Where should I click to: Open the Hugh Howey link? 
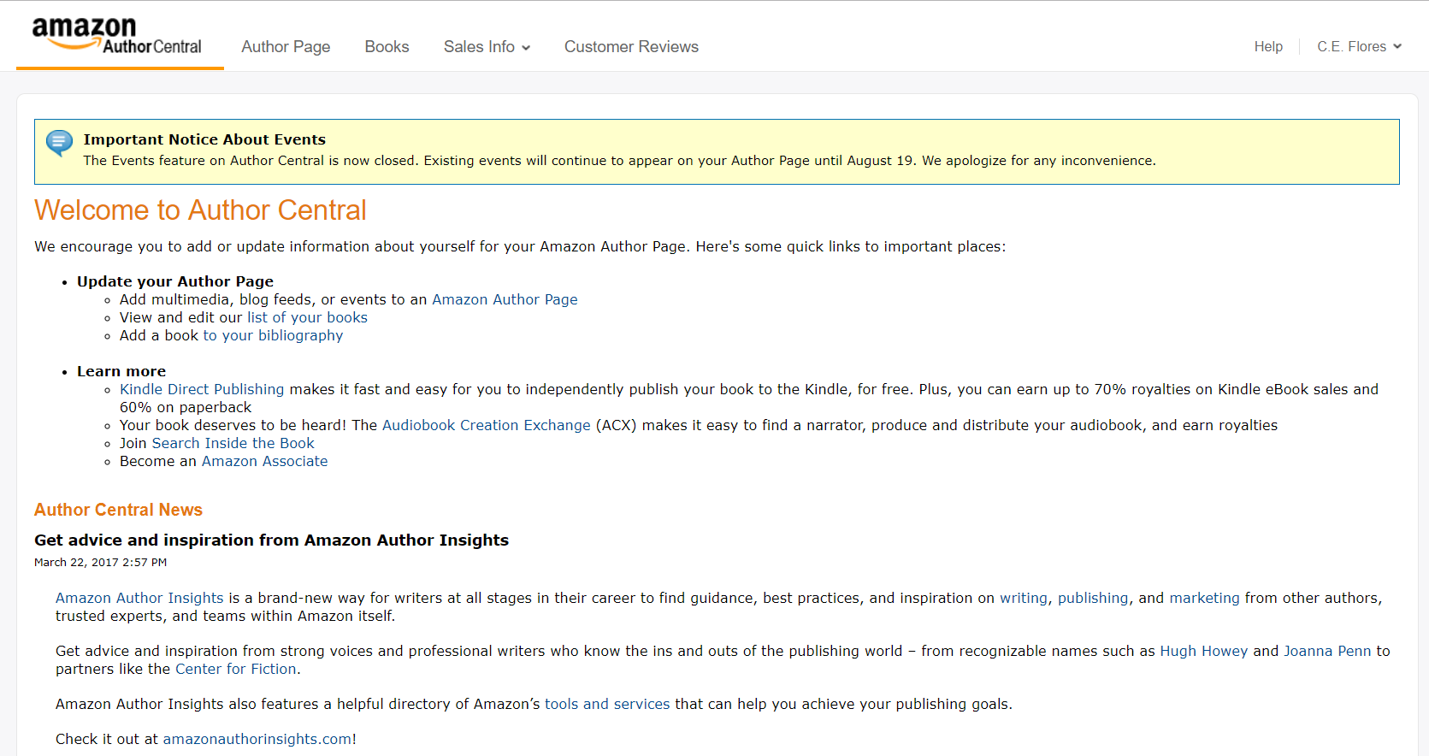coord(1203,651)
